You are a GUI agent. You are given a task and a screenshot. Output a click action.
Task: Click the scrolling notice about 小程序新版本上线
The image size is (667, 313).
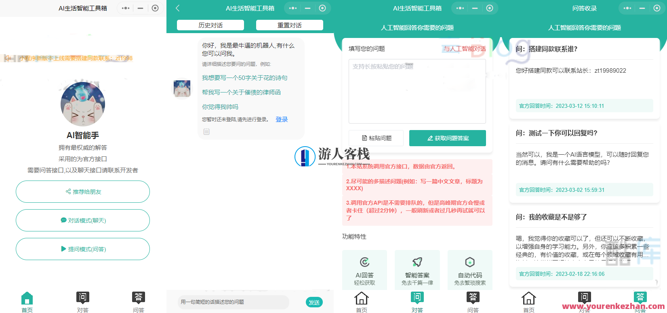[x=76, y=58]
